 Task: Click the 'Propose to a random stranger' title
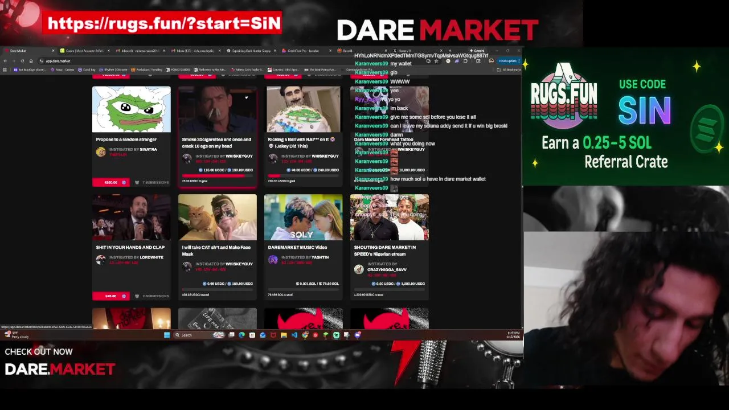pyautogui.click(x=126, y=140)
